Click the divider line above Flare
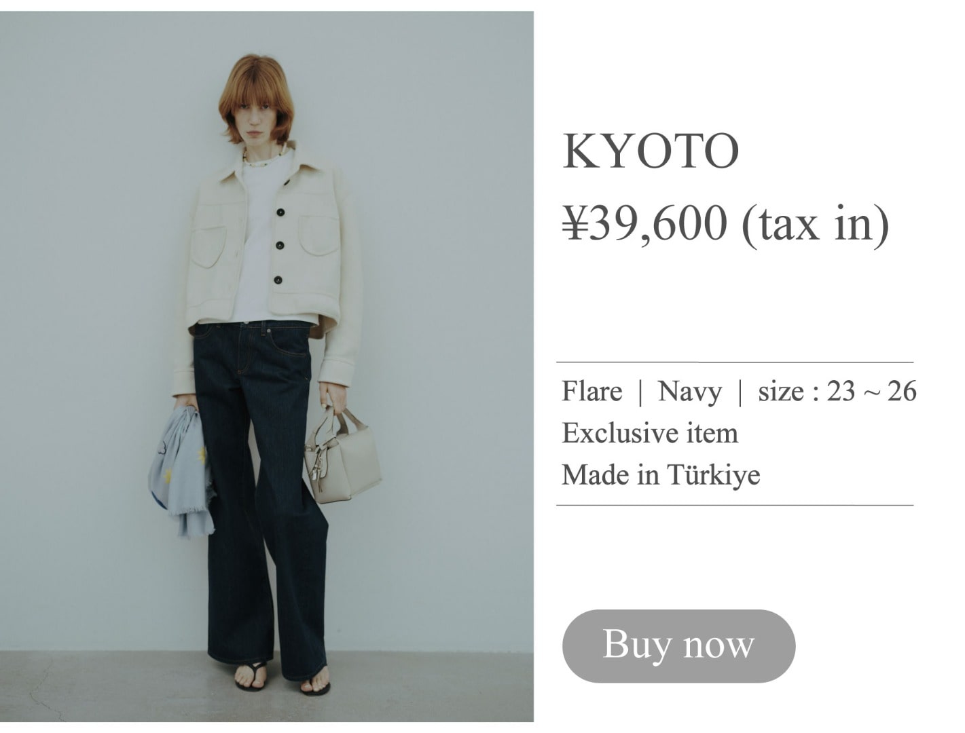This screenshot has width=965, height=733. coord(735,362)
